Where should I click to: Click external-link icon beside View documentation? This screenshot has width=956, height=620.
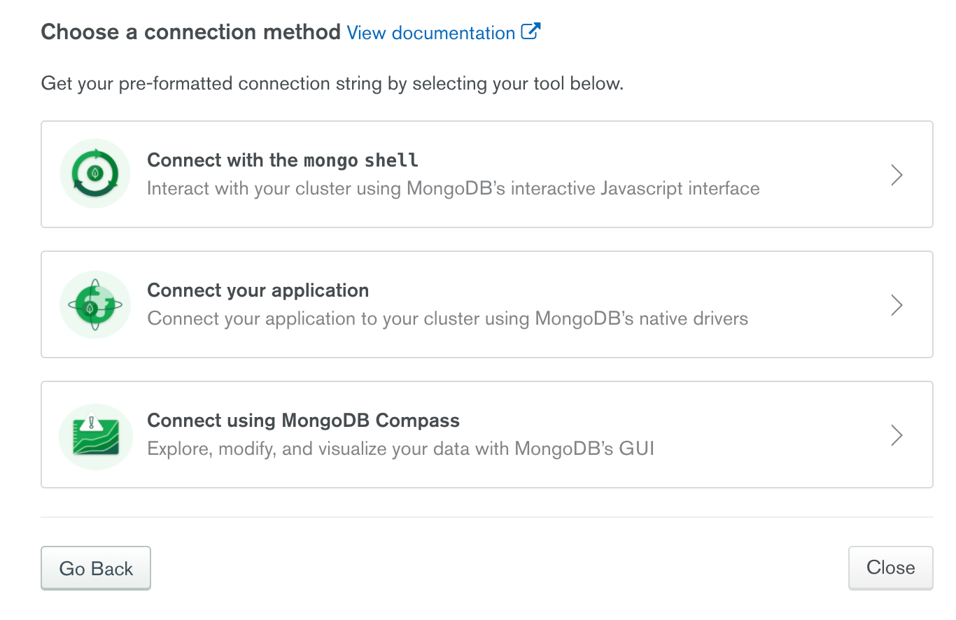click(531, 31)
